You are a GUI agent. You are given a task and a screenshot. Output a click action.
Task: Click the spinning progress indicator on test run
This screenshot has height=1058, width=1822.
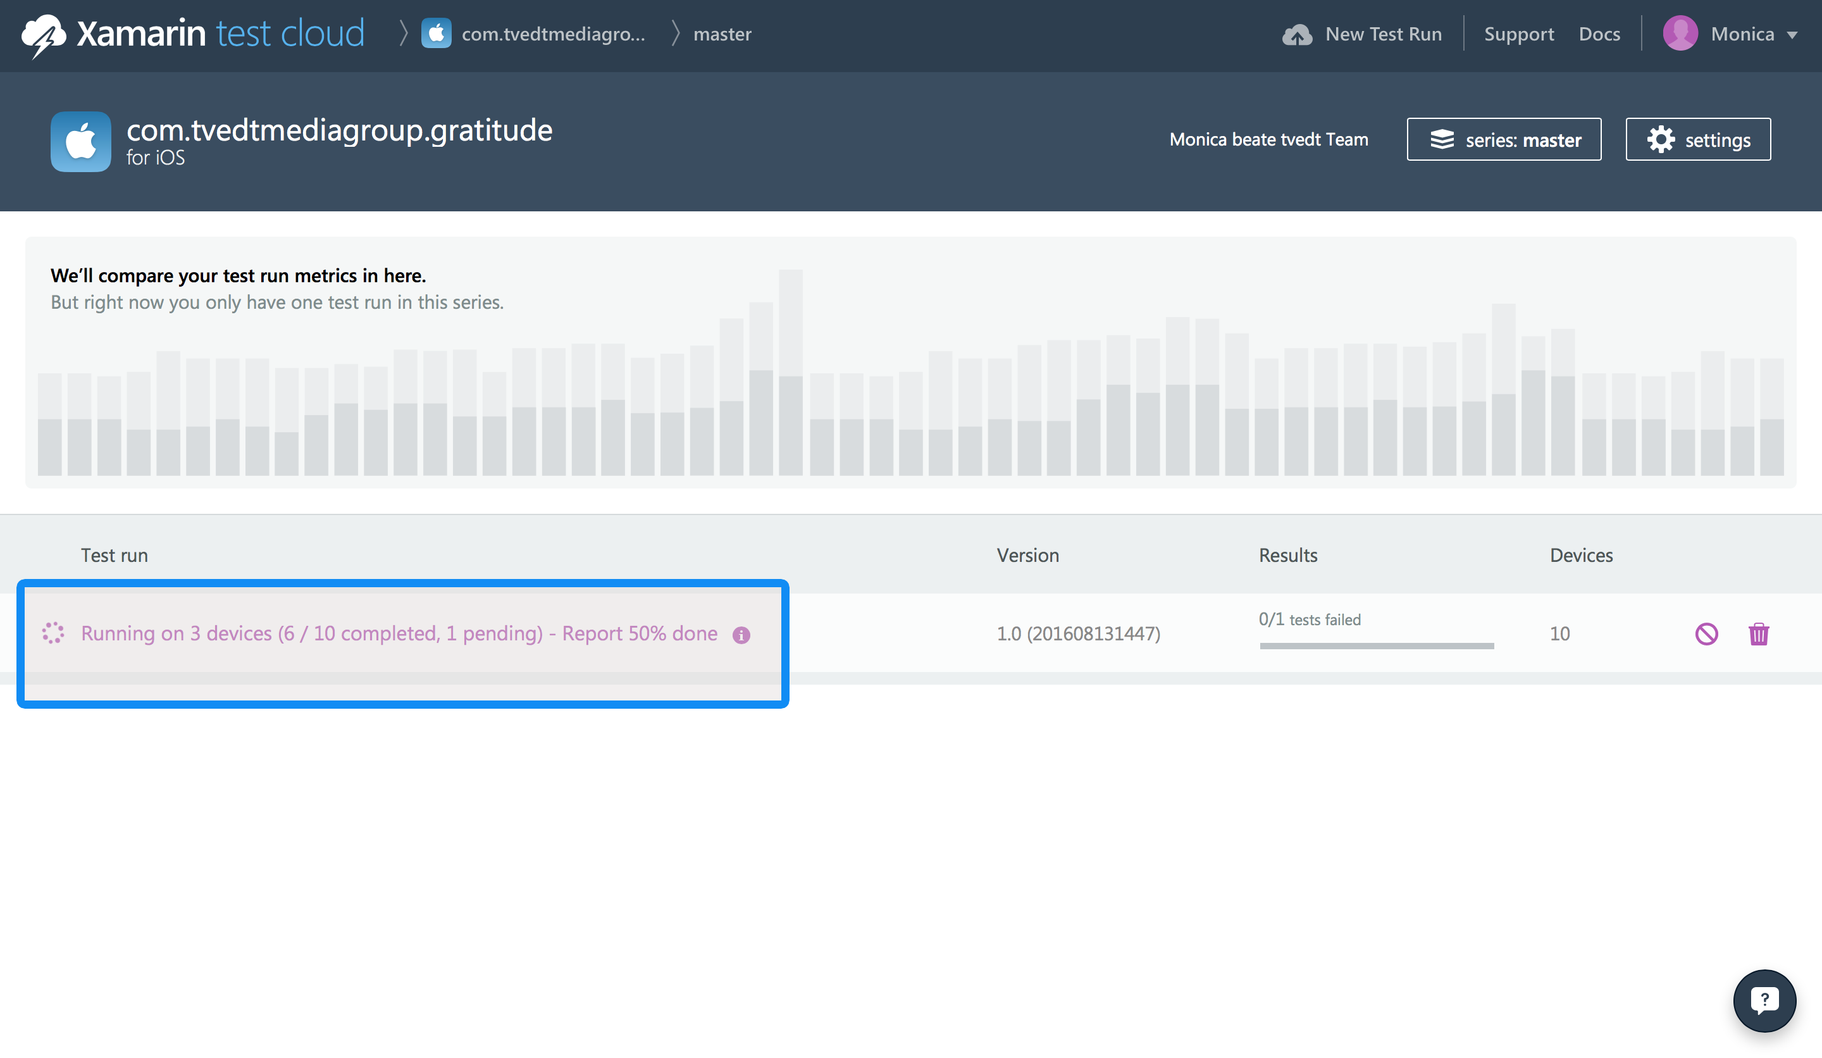(x=53, y=633)
